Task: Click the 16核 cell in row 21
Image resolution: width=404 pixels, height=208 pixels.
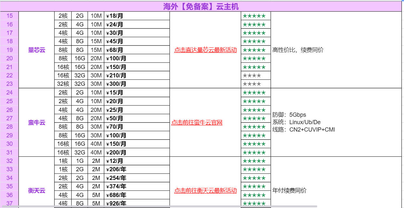Action: (63, 67)
